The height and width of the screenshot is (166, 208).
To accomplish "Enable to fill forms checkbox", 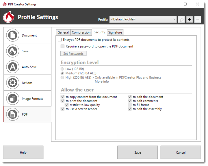I will pos(130,105).
